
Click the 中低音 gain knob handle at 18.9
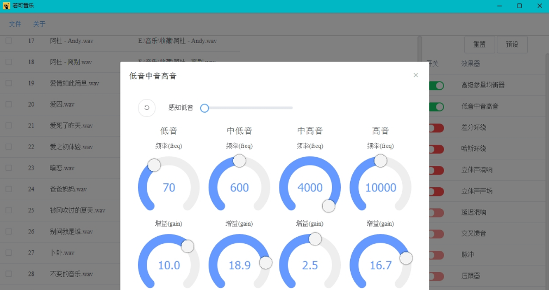(266, 263)
